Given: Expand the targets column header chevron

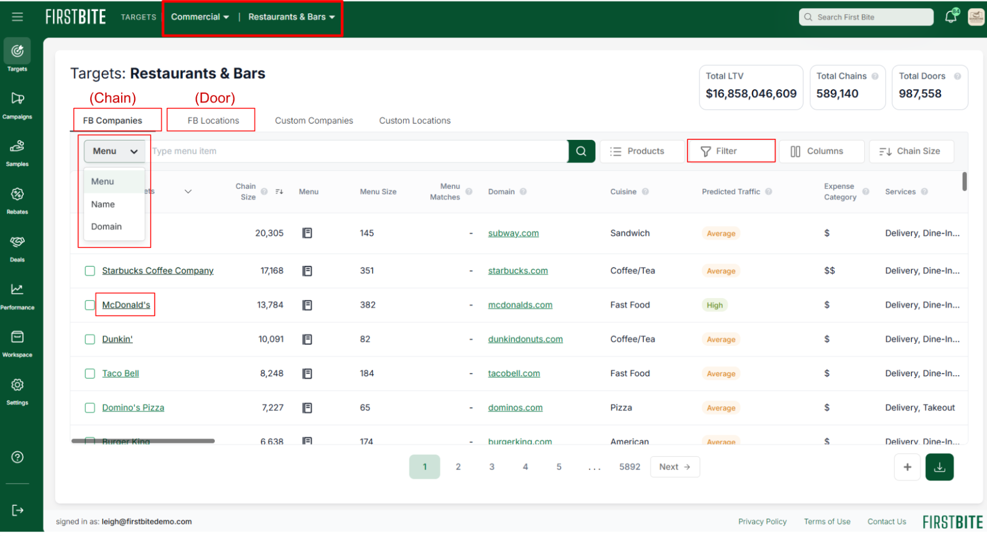Looking at the screenshot, I should point(188,192).
